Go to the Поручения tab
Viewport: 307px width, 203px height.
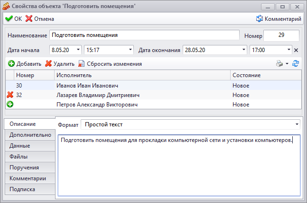[x=30, y=168]
